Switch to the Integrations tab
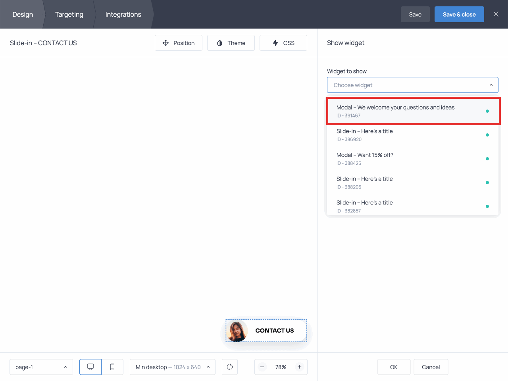The width and height of the screenshot is (508, 381). tap(123, 14)
